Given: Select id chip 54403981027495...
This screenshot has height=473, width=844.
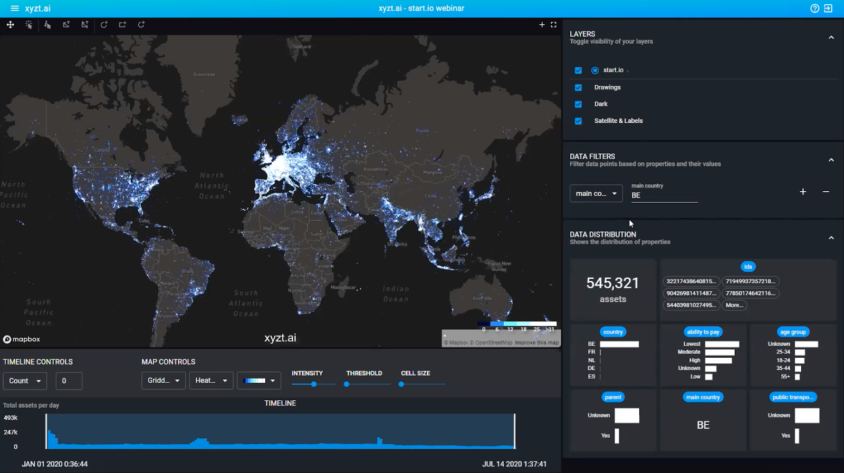Looking at the screenshot, I should tap(691, 305).
